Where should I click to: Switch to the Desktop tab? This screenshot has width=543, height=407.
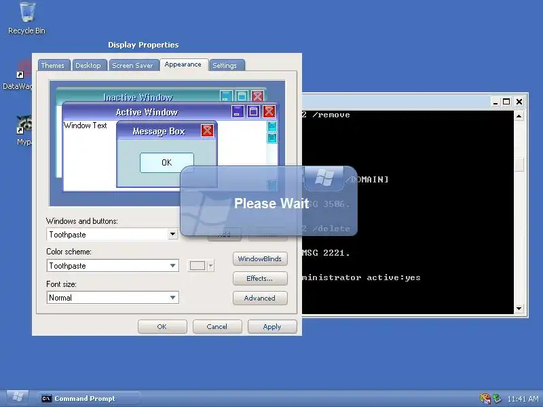90,65
